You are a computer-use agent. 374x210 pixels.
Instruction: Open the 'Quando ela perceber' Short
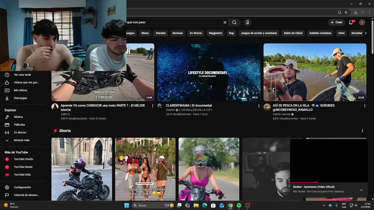click(x=145, y=169)
